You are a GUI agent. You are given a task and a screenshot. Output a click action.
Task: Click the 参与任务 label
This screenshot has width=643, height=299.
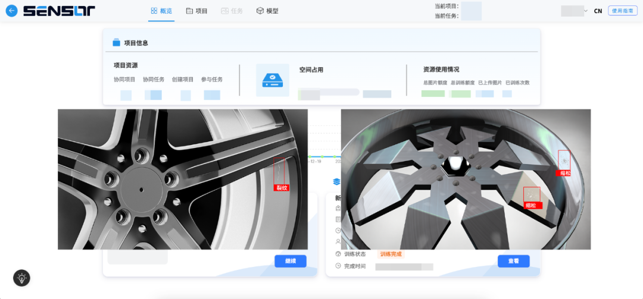[211, 80]
